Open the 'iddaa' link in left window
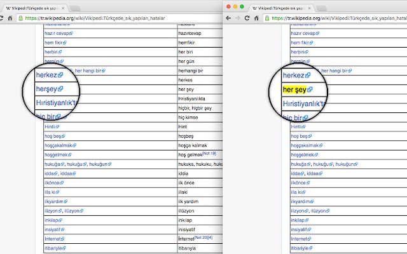 pos(66,173)
